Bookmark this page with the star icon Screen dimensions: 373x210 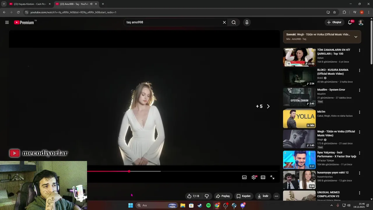tap(335, 12)
